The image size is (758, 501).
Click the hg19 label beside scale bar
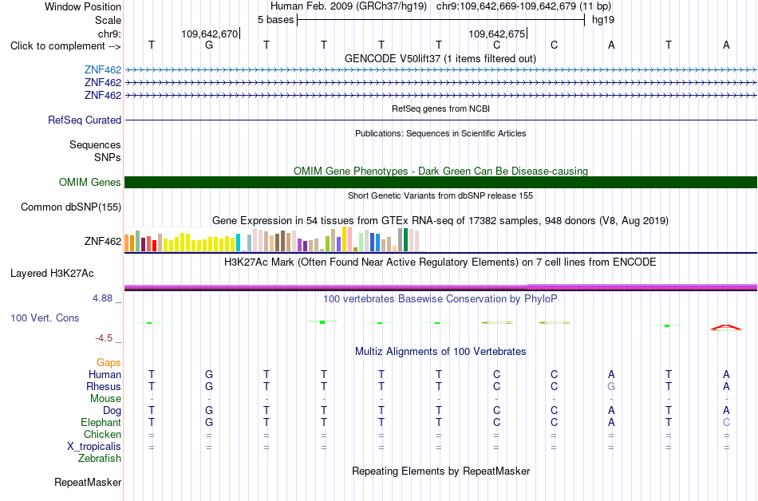(x=603, y=20)
